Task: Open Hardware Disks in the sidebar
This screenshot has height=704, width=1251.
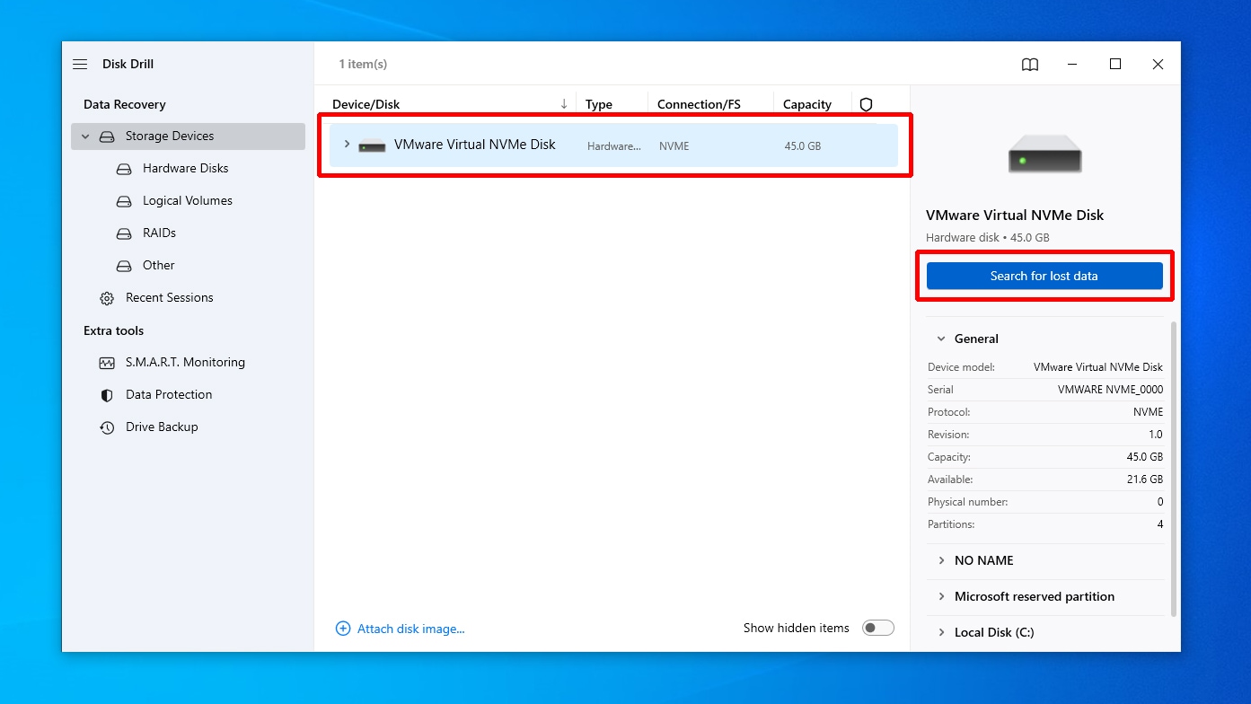Action: pyautogui.click(x=186, y=169)
